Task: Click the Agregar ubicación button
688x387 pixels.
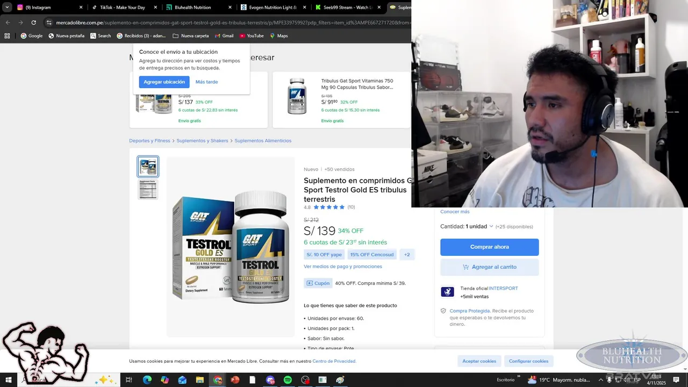Action: 164,82
